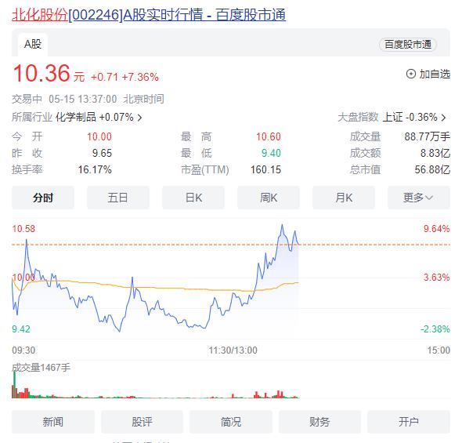Image resolution: width=462 pixels, height=443 pixels.
Task: Click the intraday price peak on chart
Action: (282, 225)
